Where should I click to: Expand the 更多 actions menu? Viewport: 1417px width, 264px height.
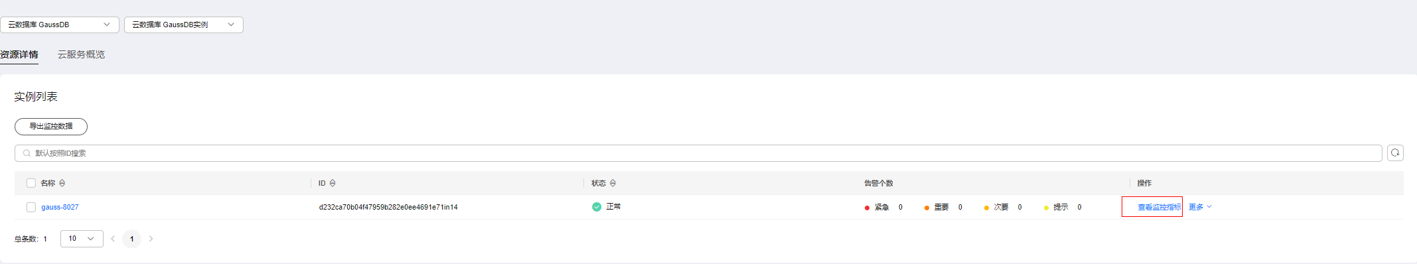point(1200,207)
